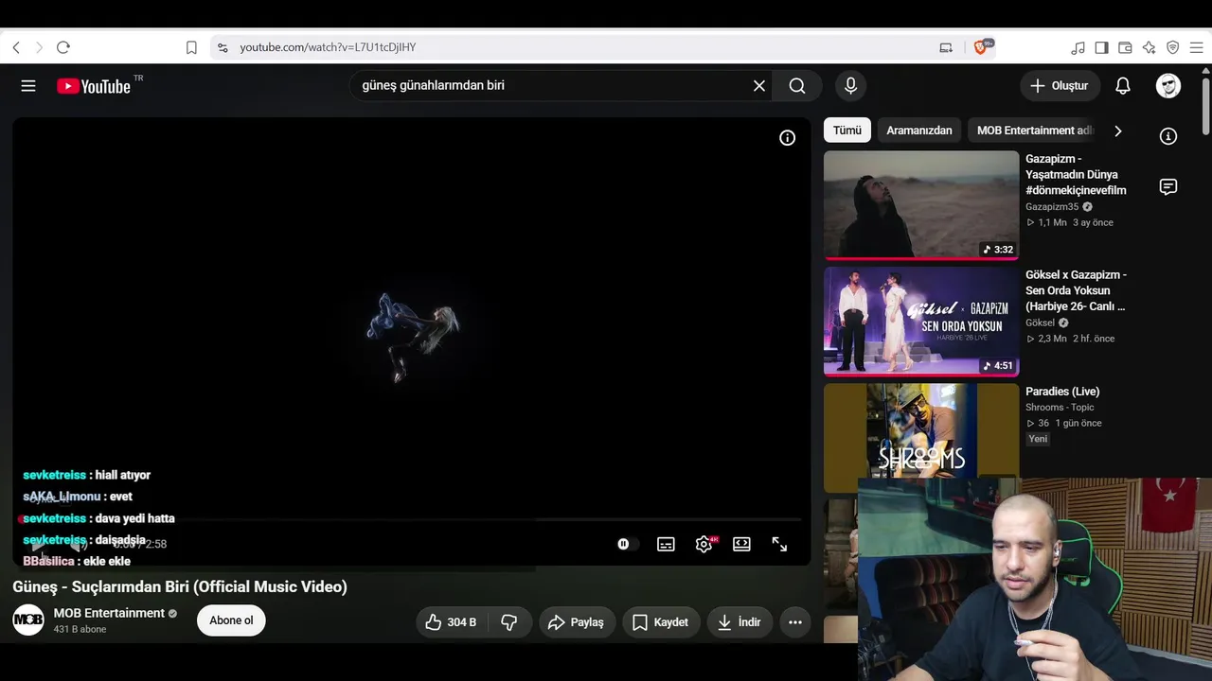Select the MOB Entertainment filter chip

(1034, 131)
